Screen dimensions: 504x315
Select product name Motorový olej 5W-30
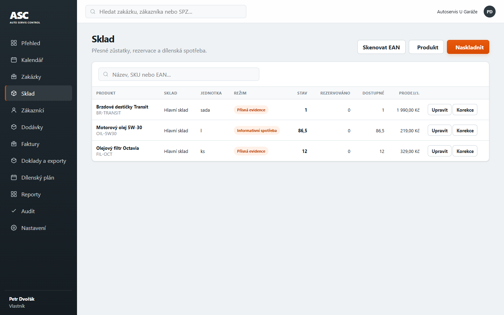coord(119,127)
